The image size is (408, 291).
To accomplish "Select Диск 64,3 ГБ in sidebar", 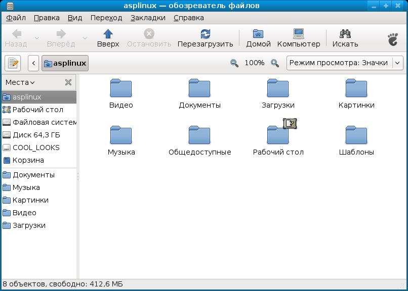I will 39,135.
